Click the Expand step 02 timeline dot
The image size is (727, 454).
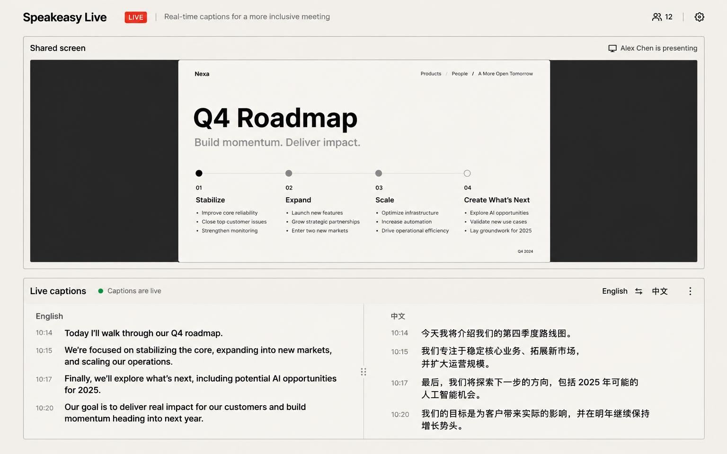[x=289, y=173]
